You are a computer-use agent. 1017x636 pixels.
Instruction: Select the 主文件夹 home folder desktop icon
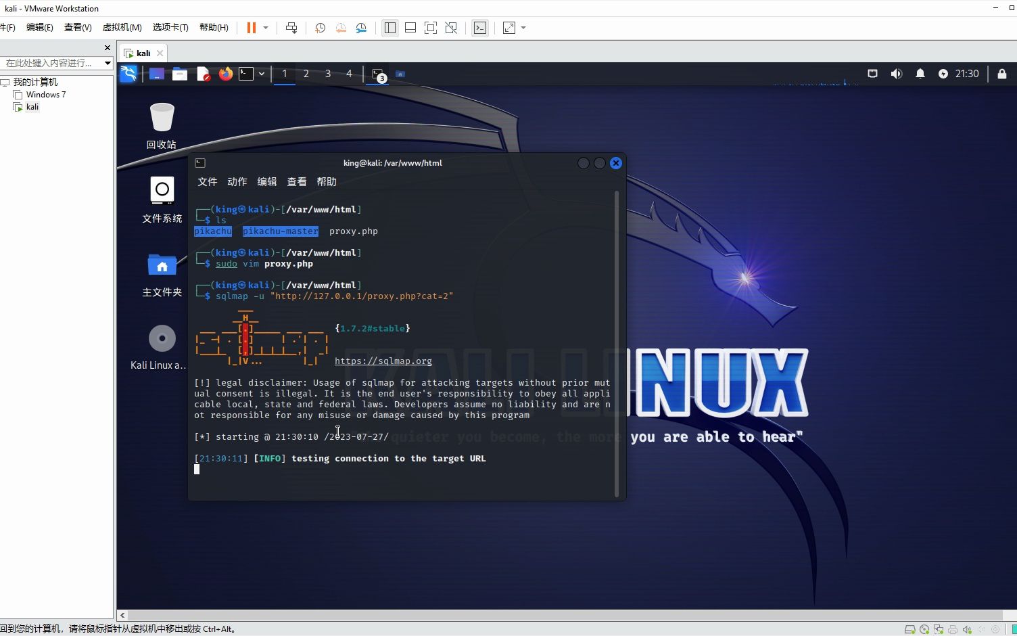[x=162, y=274]
